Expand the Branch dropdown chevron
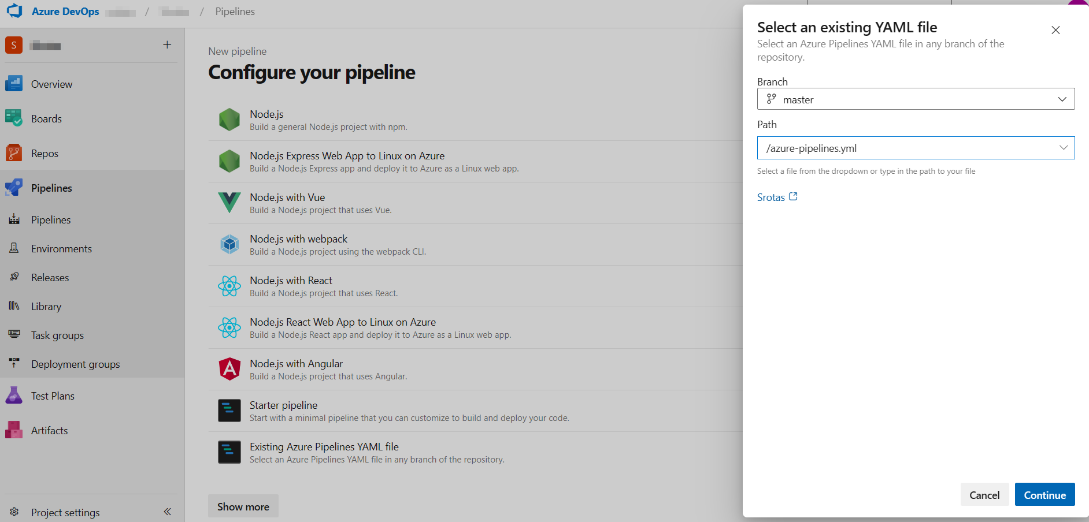The image size is (1089, 522). 1062,99
